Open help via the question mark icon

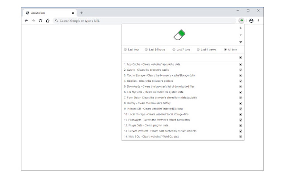[x=240, y=35]
